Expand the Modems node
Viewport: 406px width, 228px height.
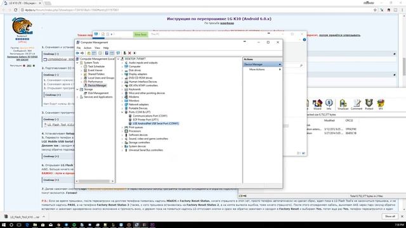pos(122,97)
